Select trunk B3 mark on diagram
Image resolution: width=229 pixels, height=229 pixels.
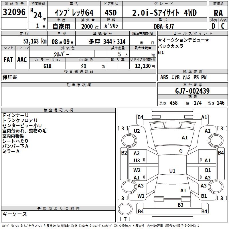(x=181, y=205)
